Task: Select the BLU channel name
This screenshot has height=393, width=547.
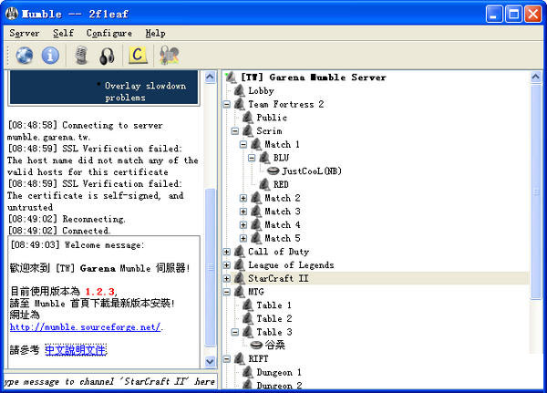Action: coord(281,158)
